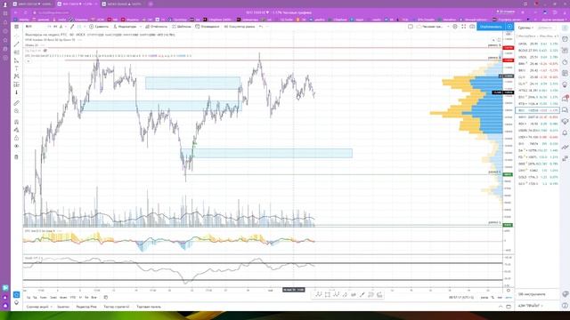Open the Оповещение alert button
The image size is (570, 320).
coord(208,27)
